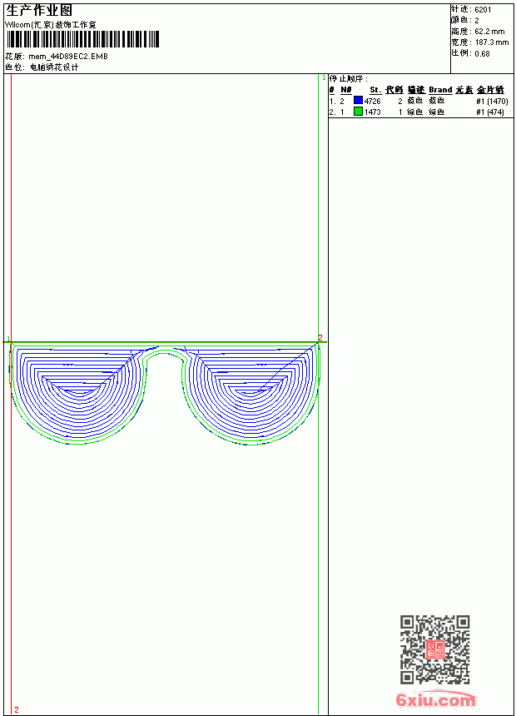Select the stop row with 4726 stitches
This screenshot has height=716, width=516.
[419, 101]
